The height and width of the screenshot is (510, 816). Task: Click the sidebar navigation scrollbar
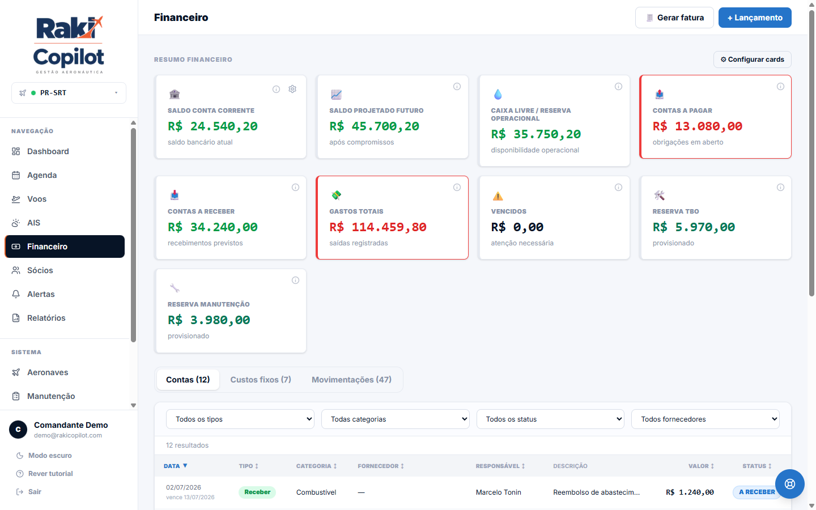(x=133, y=235)
